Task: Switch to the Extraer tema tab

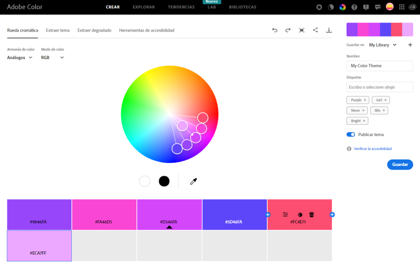Action: click(57, 30)
